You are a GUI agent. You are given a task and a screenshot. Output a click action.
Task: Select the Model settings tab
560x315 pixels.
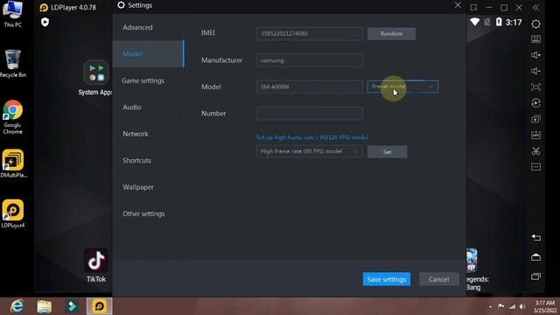tap(148, 53)
